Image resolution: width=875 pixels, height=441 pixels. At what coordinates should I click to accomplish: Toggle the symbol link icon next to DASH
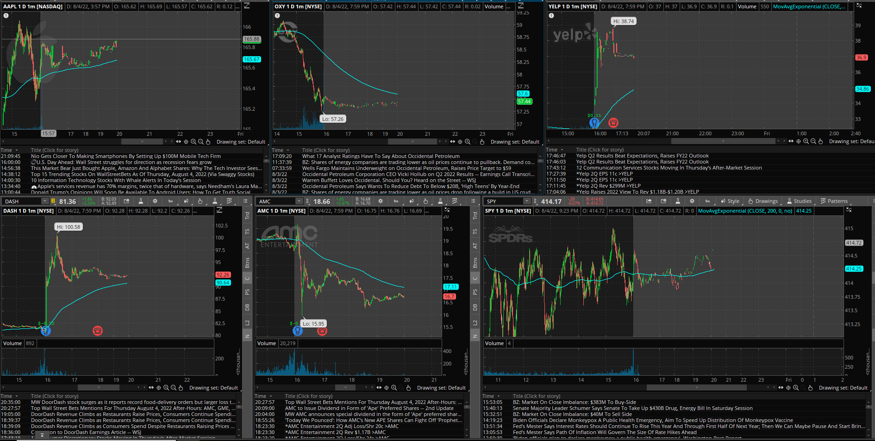[53, 201]
